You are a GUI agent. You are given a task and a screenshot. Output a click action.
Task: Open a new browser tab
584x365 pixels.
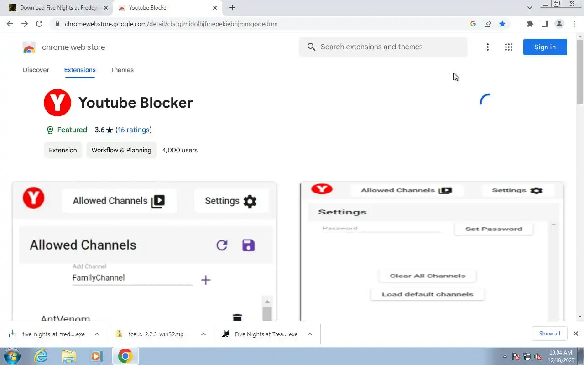(232, 8)
